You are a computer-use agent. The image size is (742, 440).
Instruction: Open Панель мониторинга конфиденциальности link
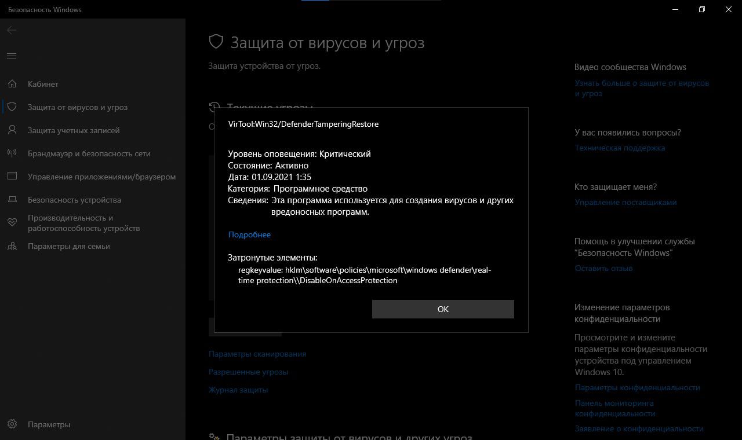615,408
